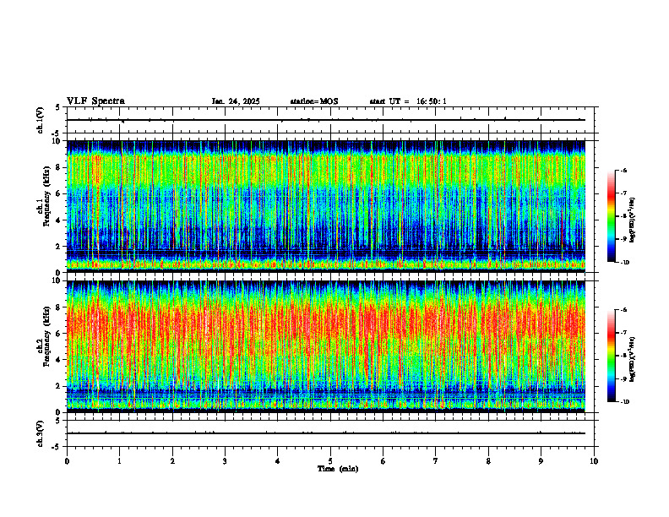Click the ch.2 colorbar log(PSD) unit label
Screen dimensions: 669x517
coord(633,359)
